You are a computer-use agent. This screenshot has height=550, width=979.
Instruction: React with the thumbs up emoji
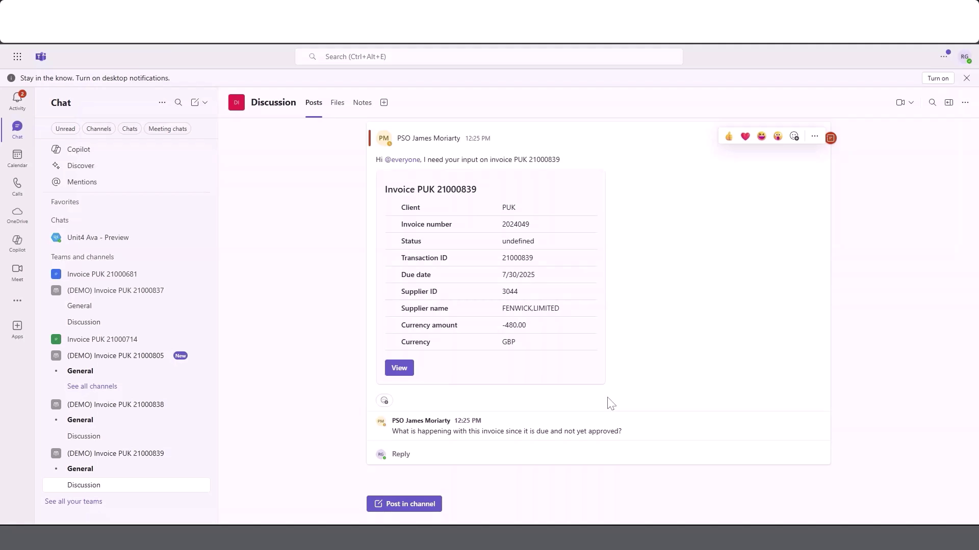[729, 136]
